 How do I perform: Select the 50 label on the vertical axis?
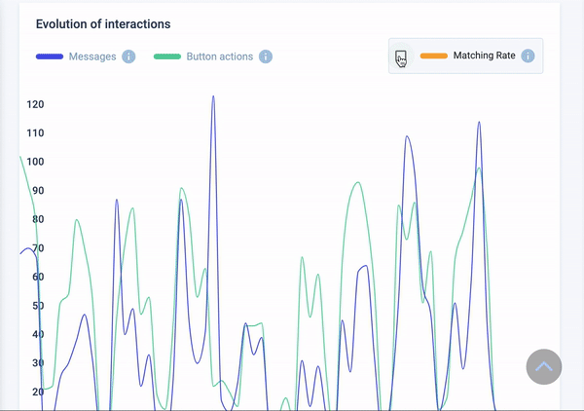pos(38,306)
